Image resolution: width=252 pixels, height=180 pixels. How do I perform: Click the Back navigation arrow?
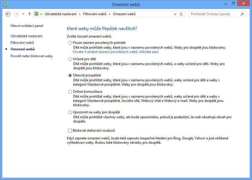click(x=8, y=14)
